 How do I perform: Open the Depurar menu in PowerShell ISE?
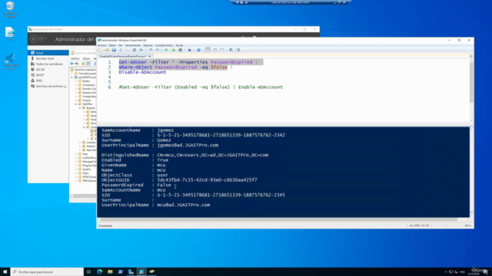(148, 45)
